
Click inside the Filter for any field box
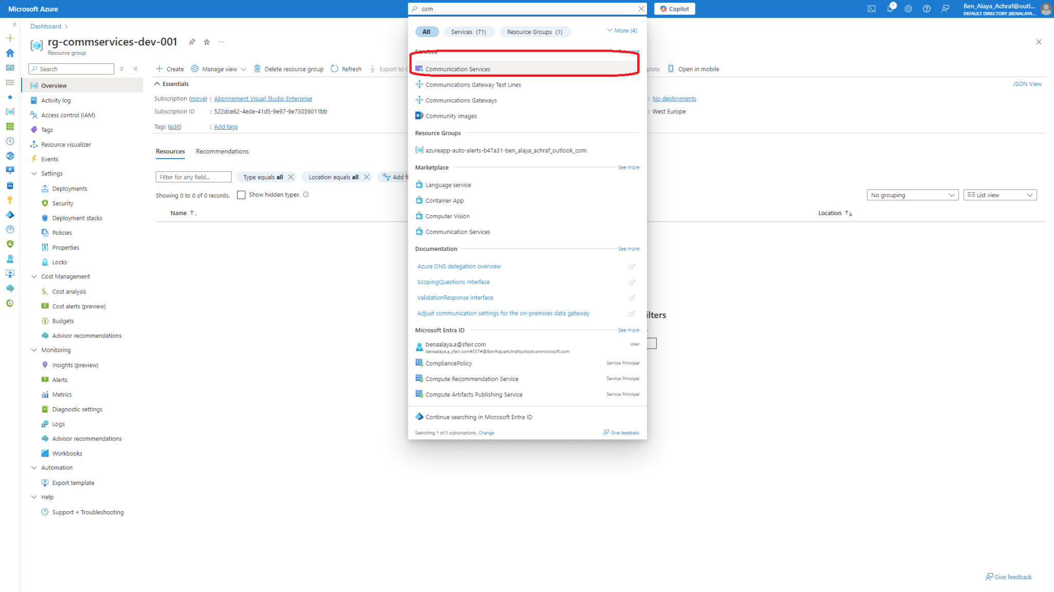click(193, 177)
